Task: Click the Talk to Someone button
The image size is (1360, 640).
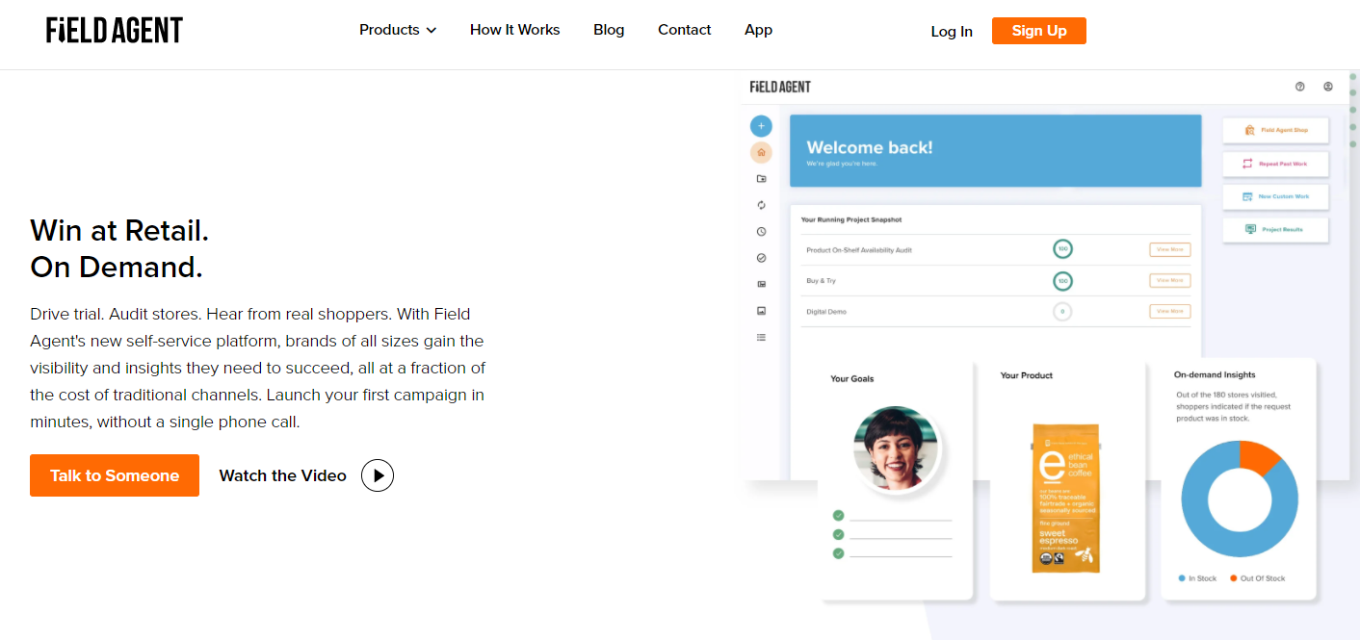Action: pyautogui.click(x=115, y=475)
